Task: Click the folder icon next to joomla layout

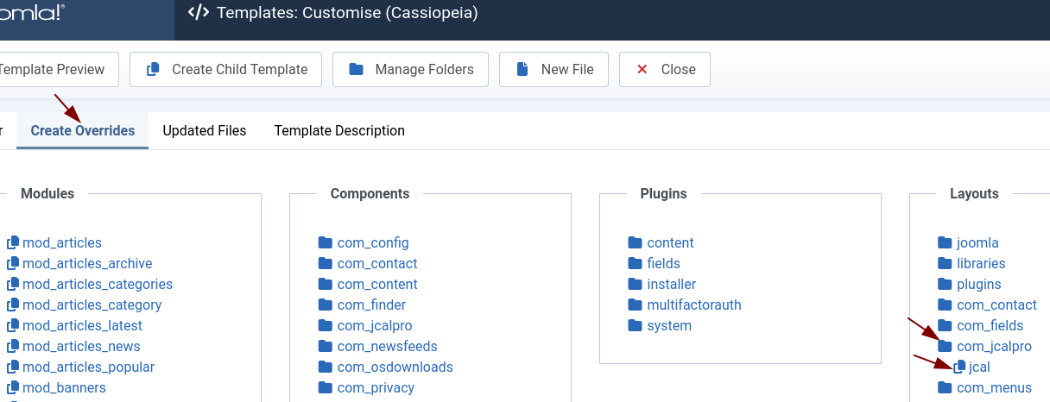Action: [946, 243]
